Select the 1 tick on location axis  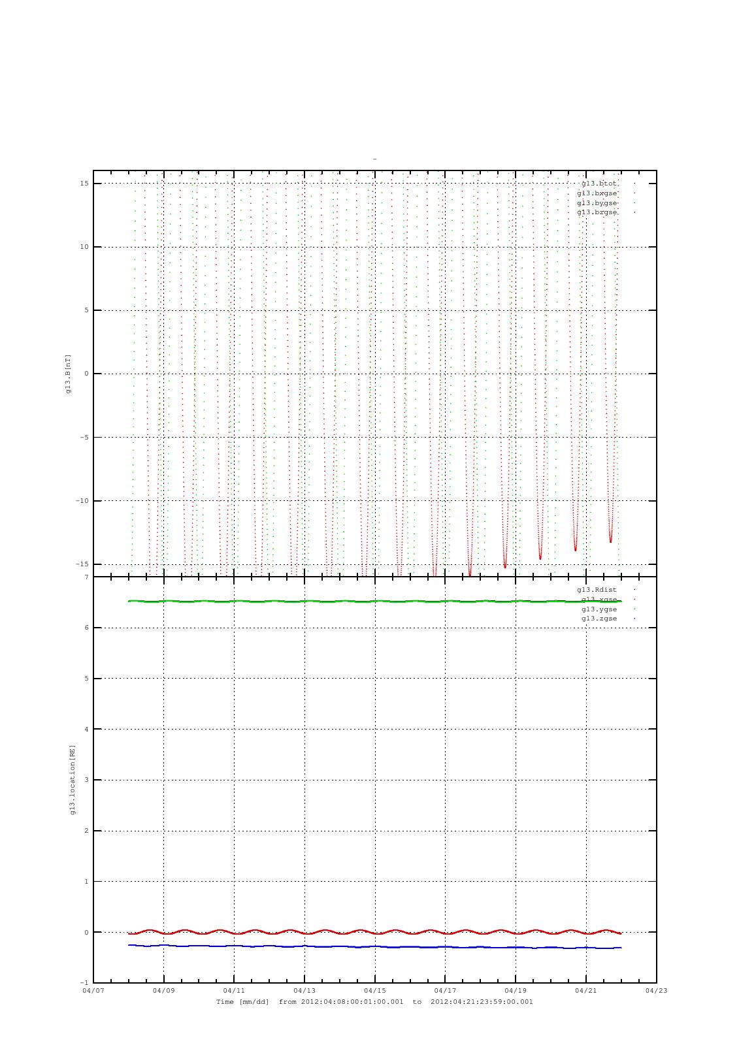86,882
